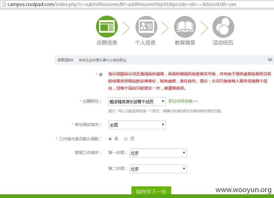Click the green 应聘信息 step icon
274x198 pixels.
point(107,27)
